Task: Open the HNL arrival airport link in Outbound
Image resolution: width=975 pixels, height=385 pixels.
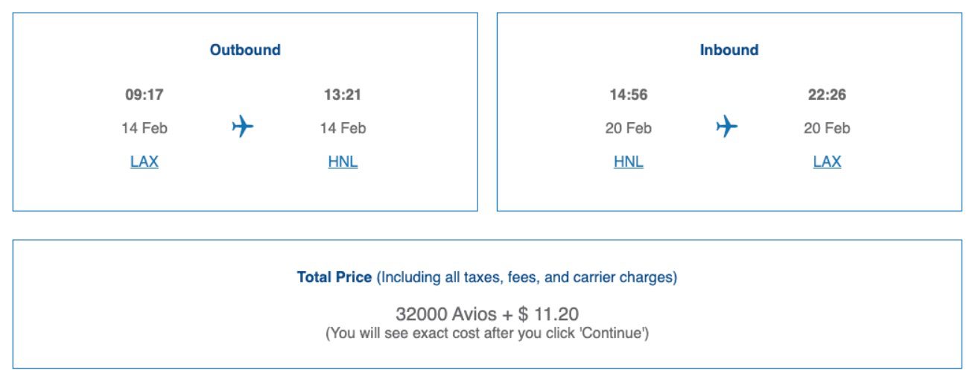Action: 343,162
